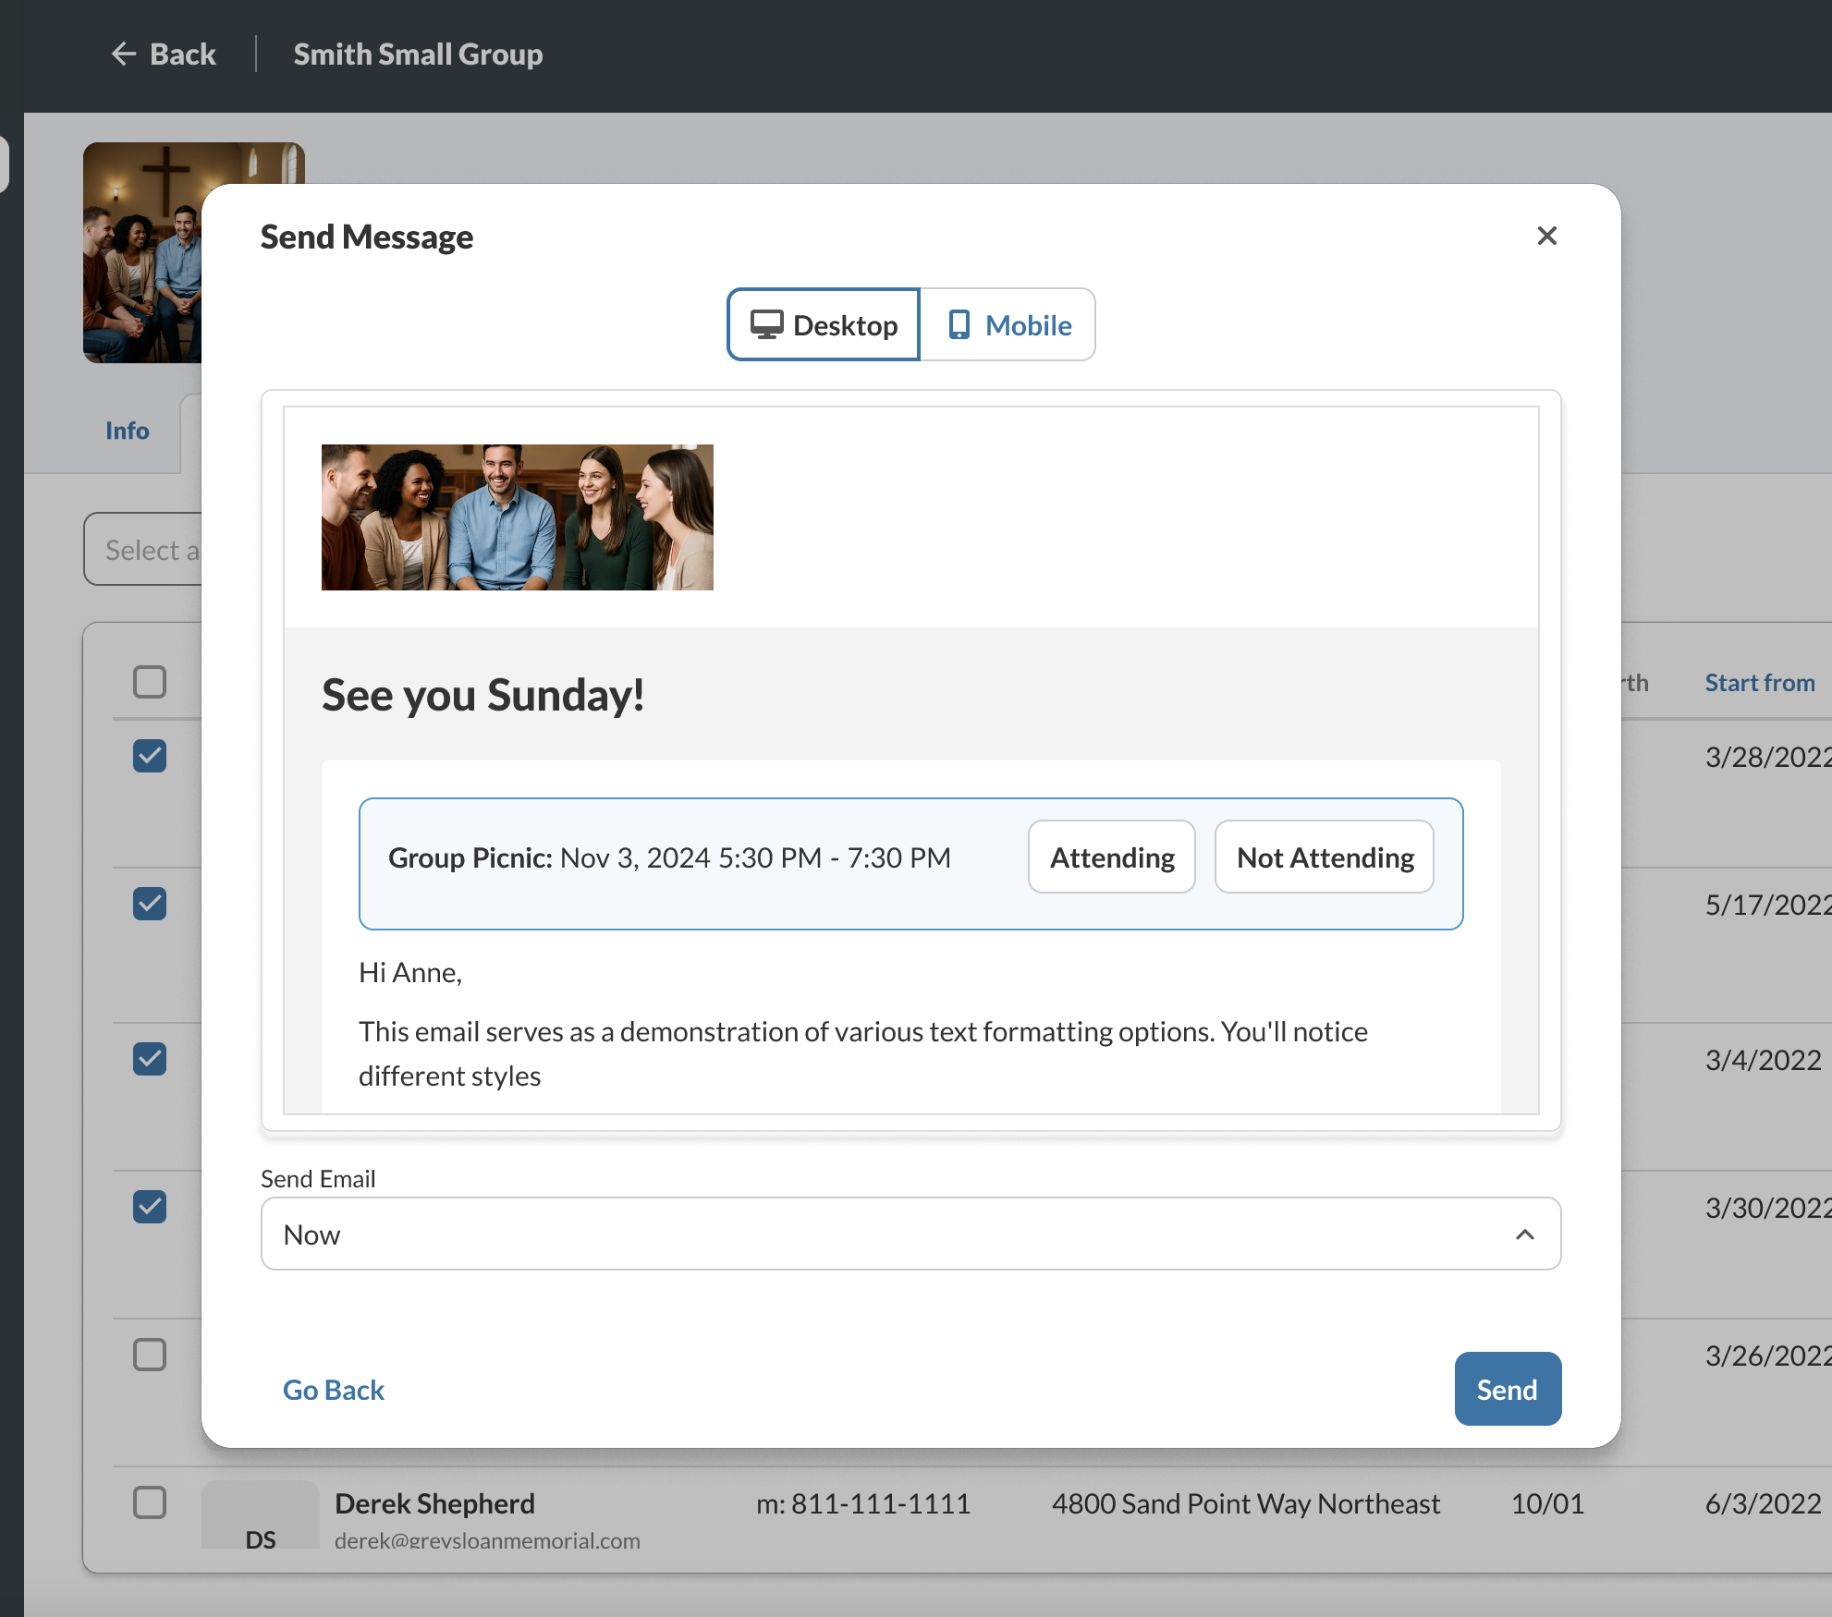
Task: Toggle the select-all header checkbox
Action: point(150,682)
